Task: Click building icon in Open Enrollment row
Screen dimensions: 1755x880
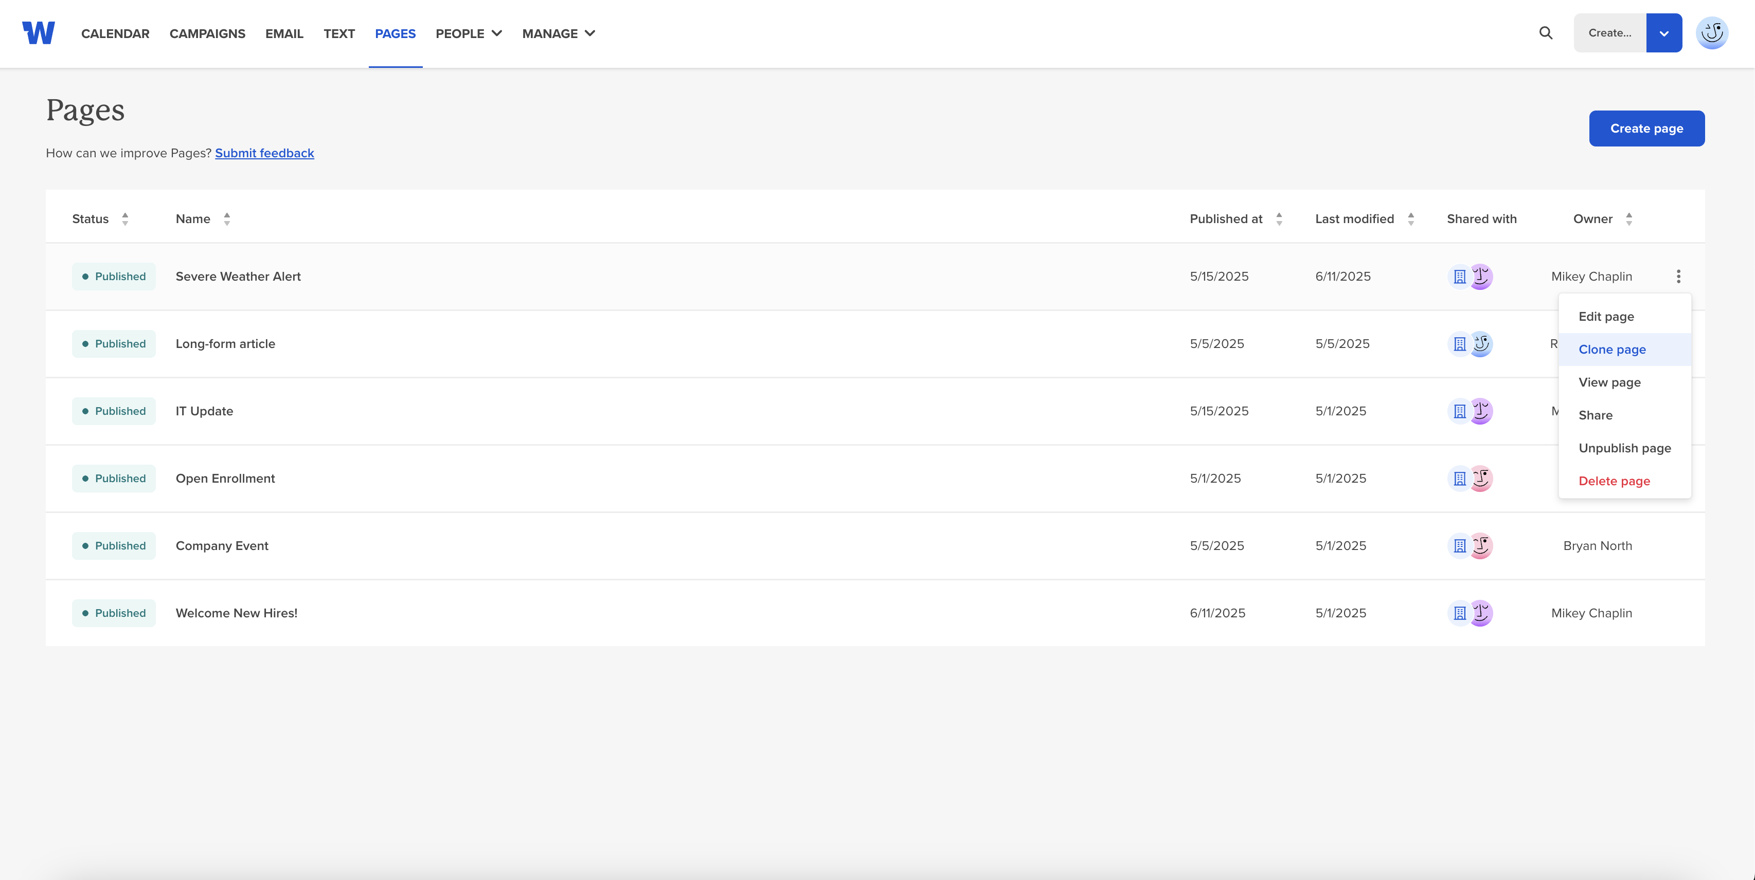Action: click(x=1459, y=479)
